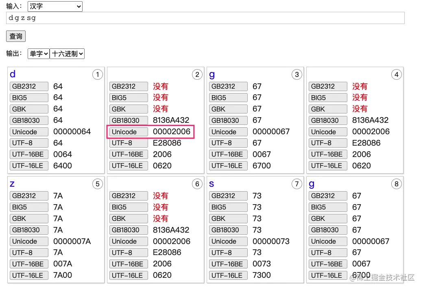Click the blue character 'z' in card 5

12,184
